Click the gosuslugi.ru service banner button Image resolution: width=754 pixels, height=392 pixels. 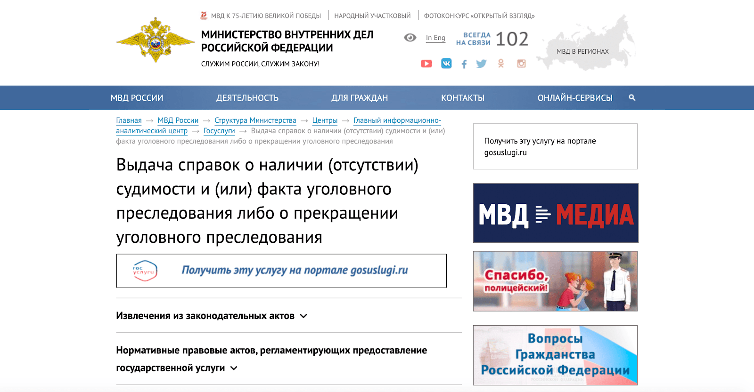coord(281,271)
